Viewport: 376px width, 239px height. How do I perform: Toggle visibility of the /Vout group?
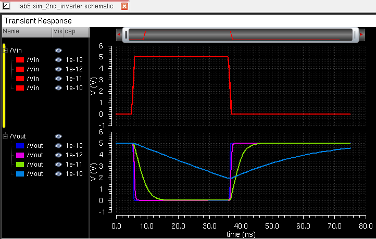[58, 136]
